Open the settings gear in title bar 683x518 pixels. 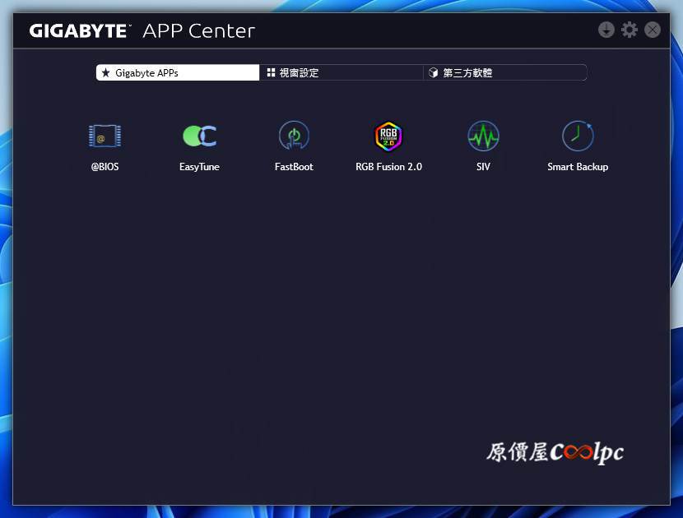(630, 30)
